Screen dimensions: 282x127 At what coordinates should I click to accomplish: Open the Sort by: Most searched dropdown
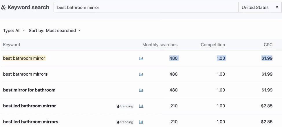tap(54, 31)
